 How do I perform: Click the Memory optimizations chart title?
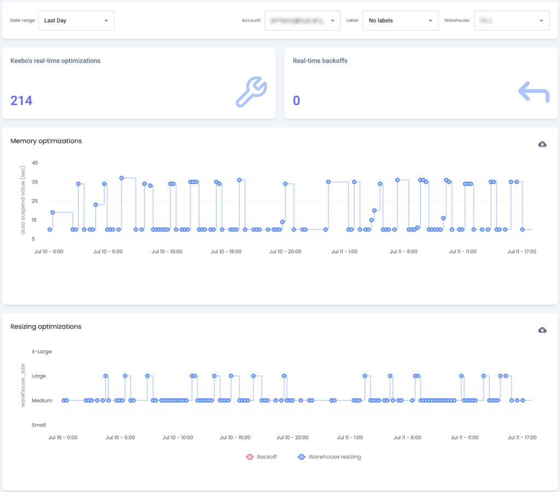click(46, 141)
